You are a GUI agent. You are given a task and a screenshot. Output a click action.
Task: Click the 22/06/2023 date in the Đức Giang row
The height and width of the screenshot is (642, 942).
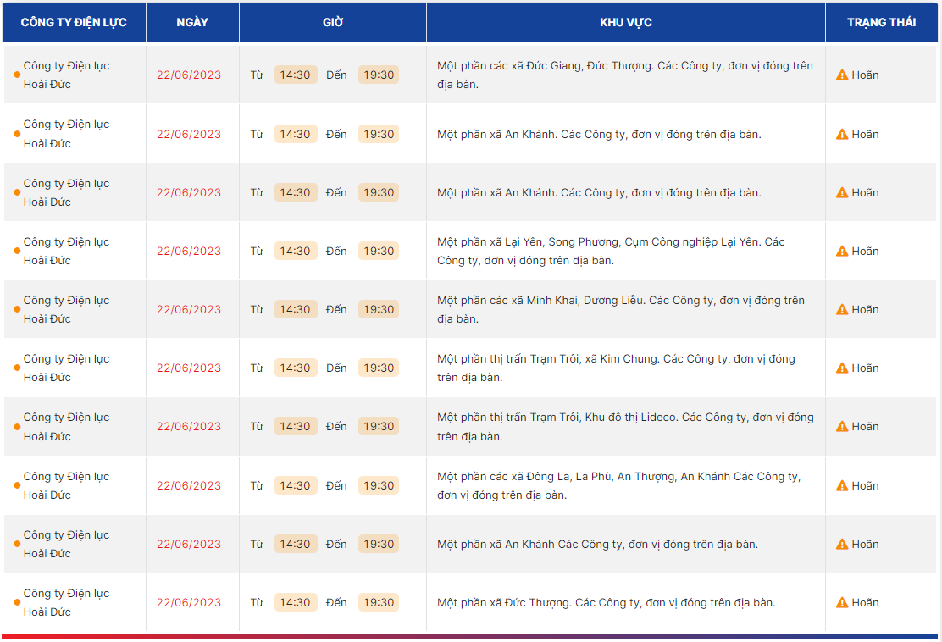(189, 75)
